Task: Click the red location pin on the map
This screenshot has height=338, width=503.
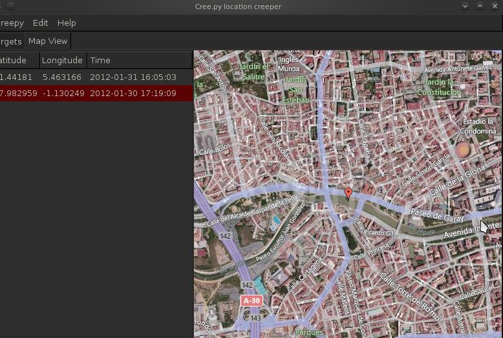Action: pyautogui.click(x=348, y=193)
